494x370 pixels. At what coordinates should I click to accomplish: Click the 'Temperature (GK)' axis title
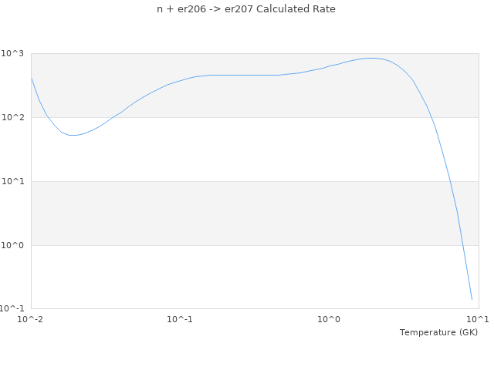coord(438,332)
